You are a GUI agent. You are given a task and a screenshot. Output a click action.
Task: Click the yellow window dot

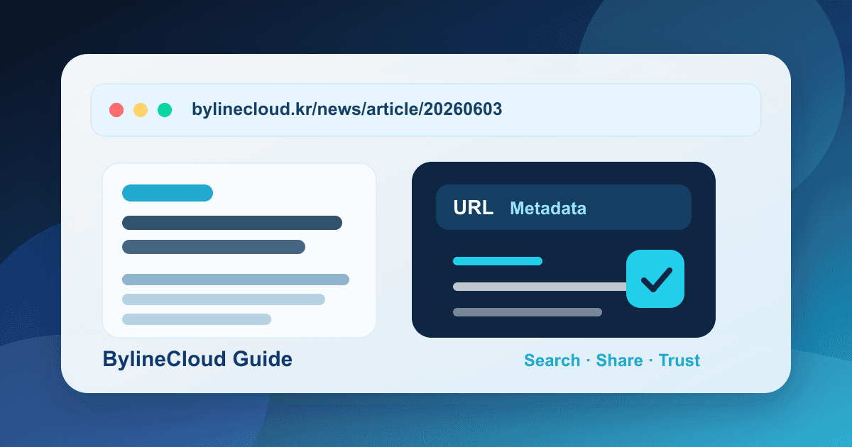pos(141,110)
